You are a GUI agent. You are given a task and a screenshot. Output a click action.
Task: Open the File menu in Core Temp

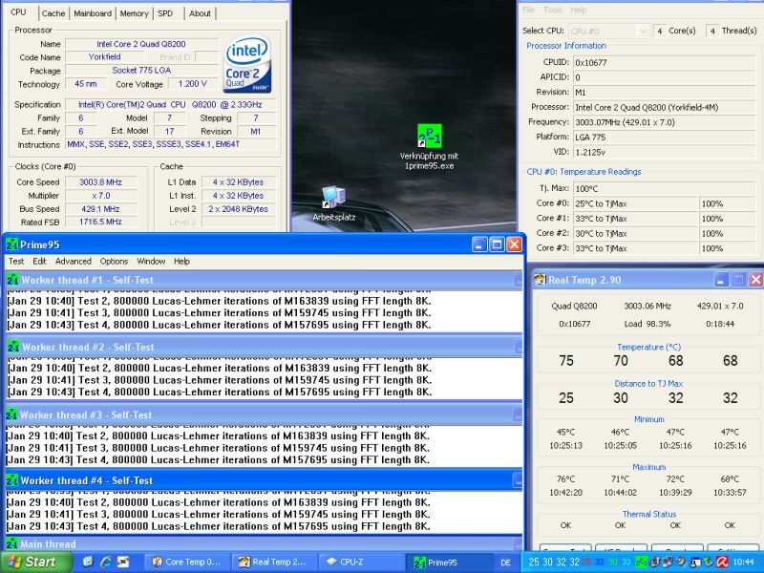coord(528,10)
